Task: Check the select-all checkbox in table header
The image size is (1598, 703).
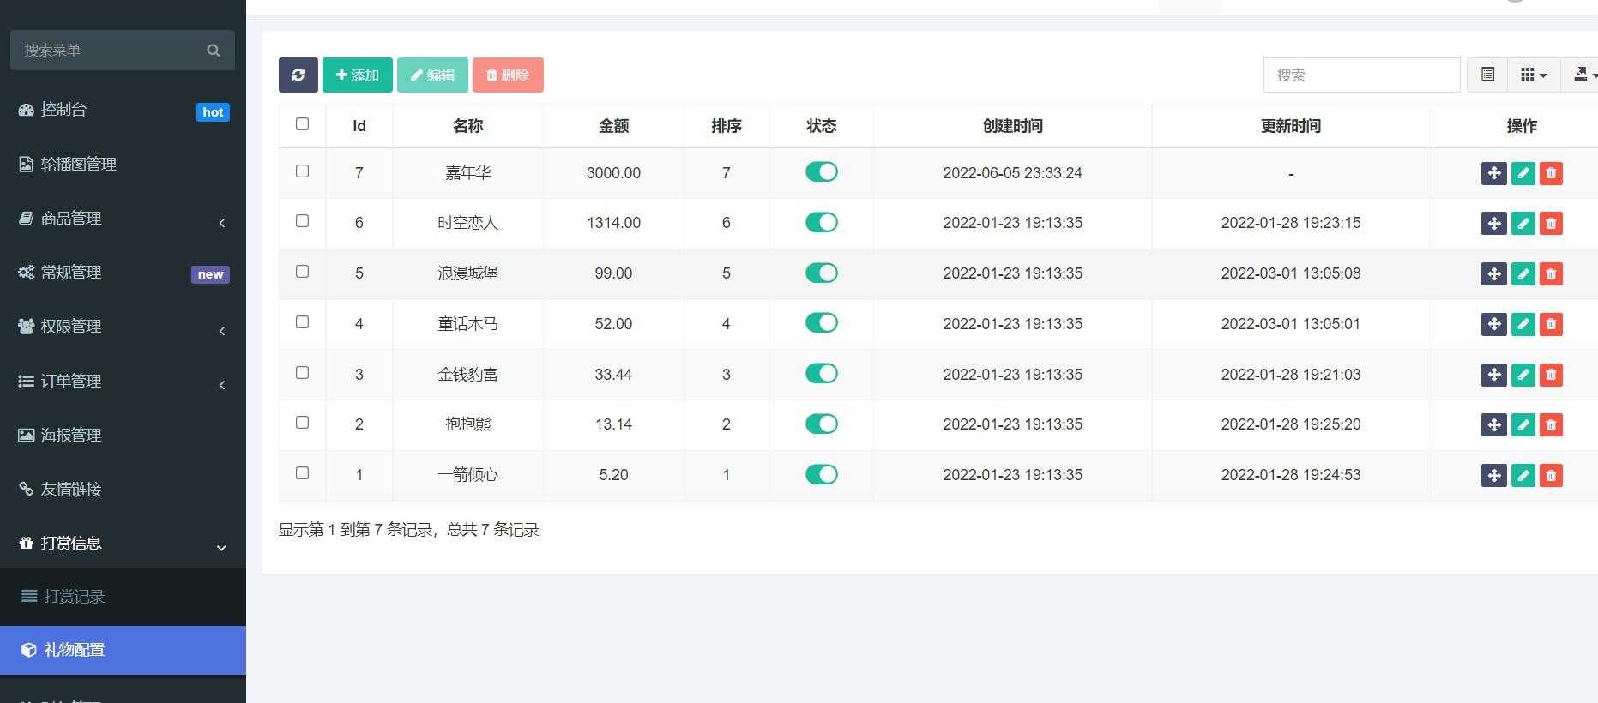Action: click(x=302, y=124)
